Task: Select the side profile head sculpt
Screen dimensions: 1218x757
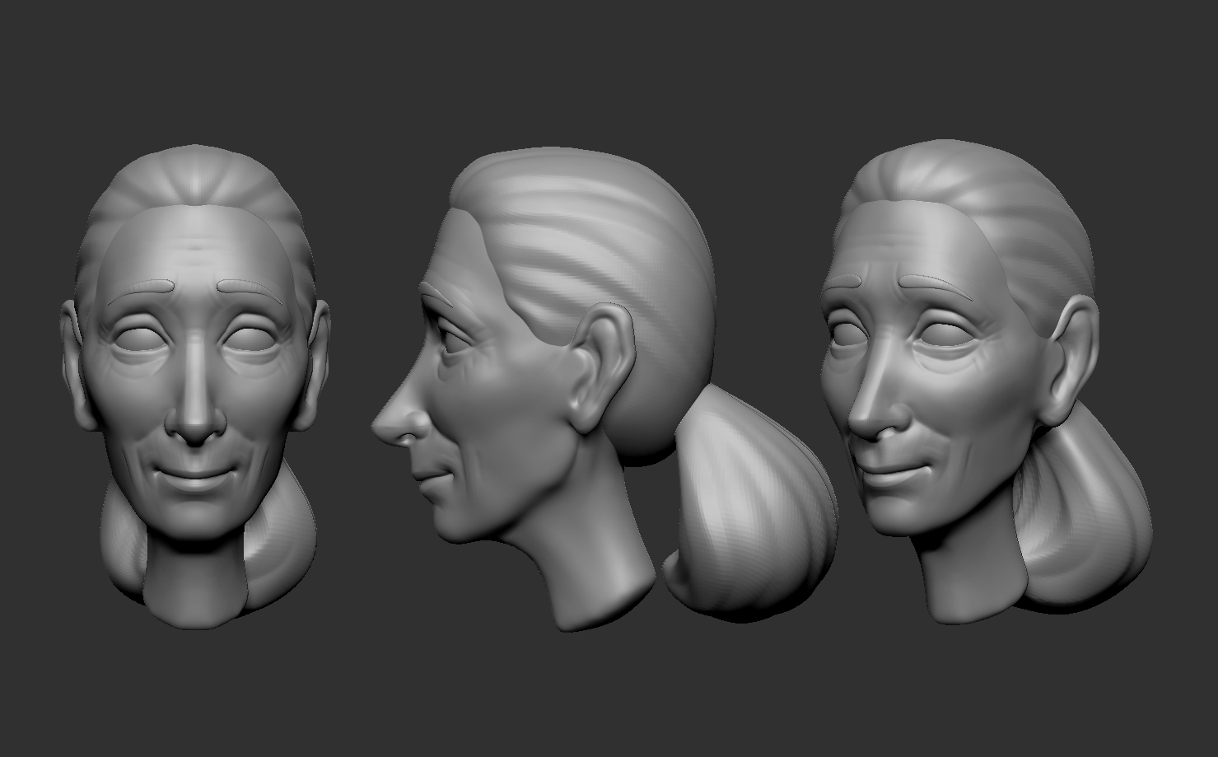Action: (x=604, y=390)
